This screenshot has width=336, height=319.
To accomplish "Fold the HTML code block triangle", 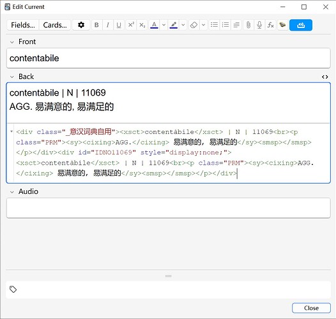I will point(11,131).
